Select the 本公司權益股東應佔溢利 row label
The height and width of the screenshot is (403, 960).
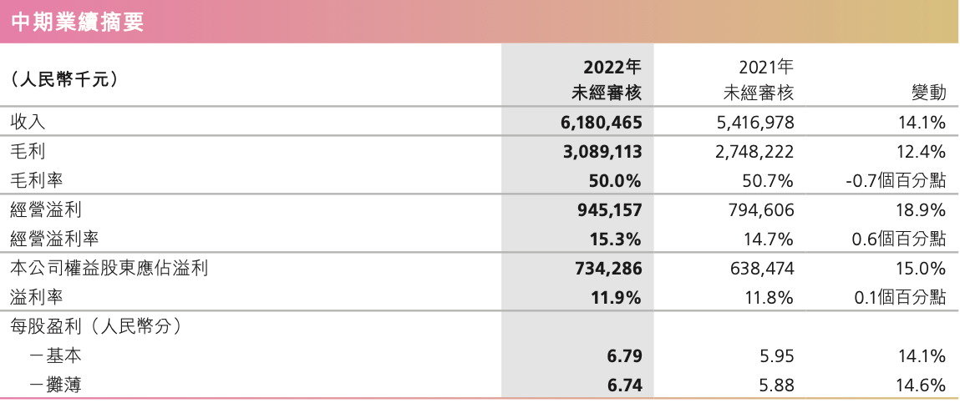[x=109, y=268]
